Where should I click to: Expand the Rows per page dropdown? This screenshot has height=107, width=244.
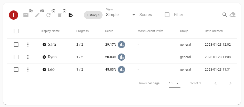[x=175, y=83]
